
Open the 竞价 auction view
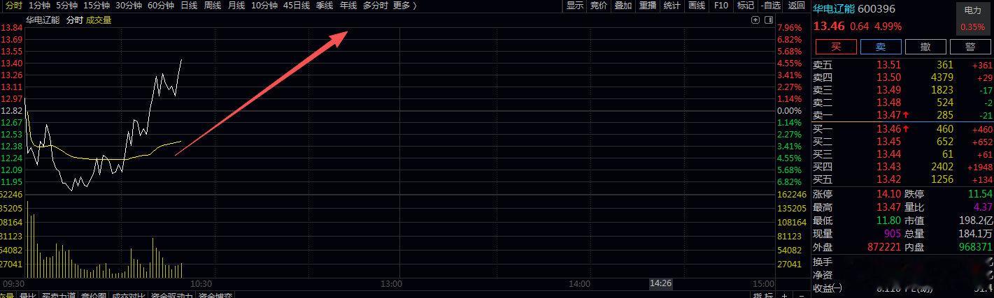point(599,6)
